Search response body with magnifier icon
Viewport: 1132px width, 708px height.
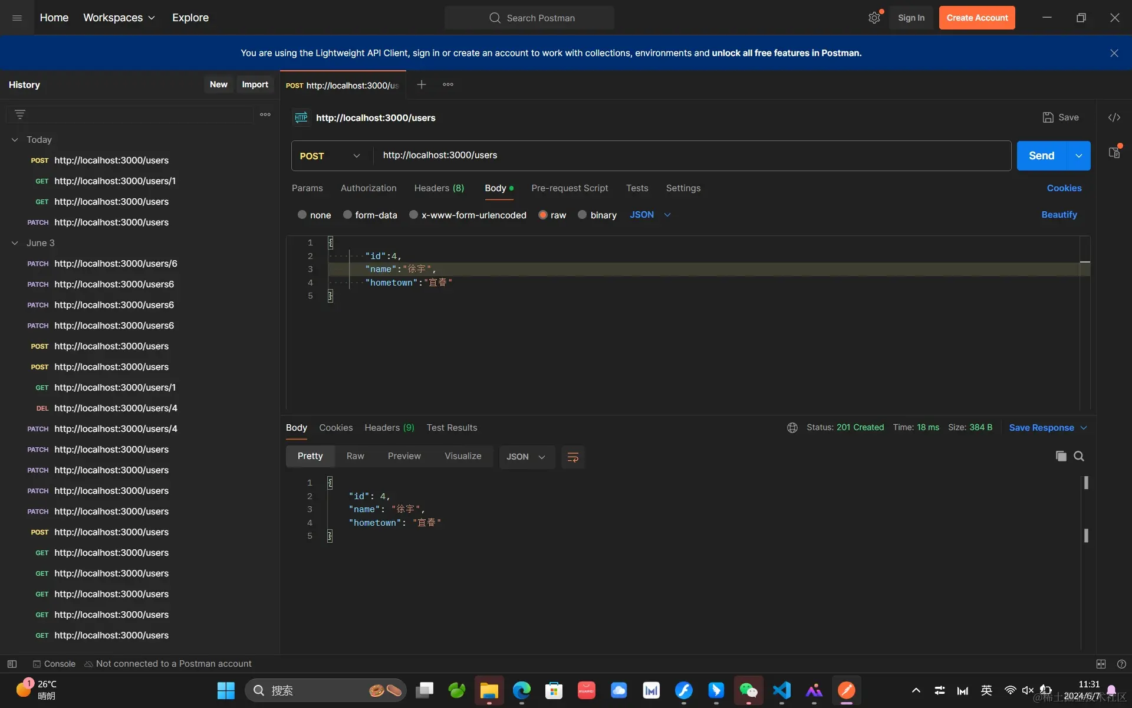[x=1079, y=456]
